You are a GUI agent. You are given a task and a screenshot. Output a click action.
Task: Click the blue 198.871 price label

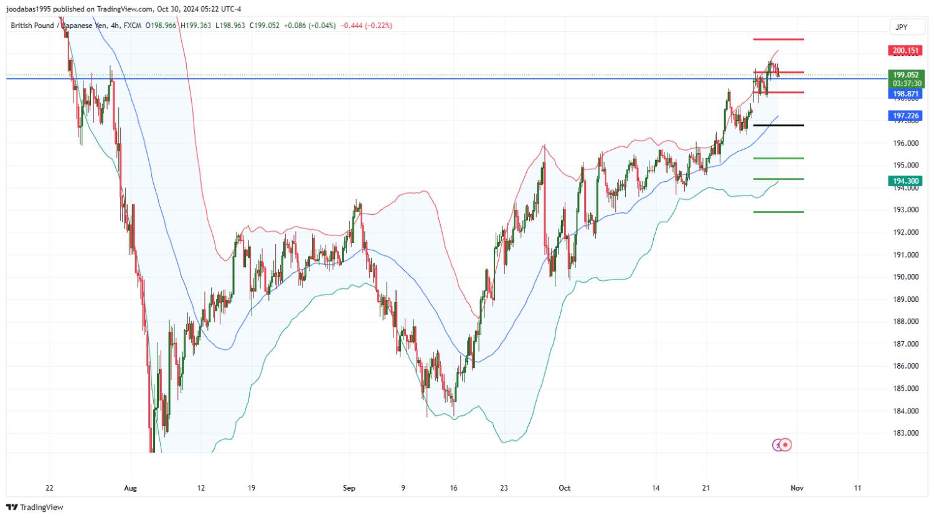point(905,93)
